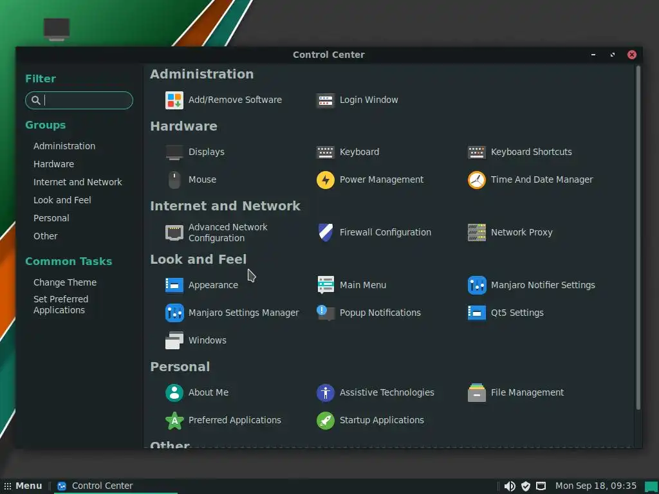Open the Preferred Applications star icon

point(174,421)
